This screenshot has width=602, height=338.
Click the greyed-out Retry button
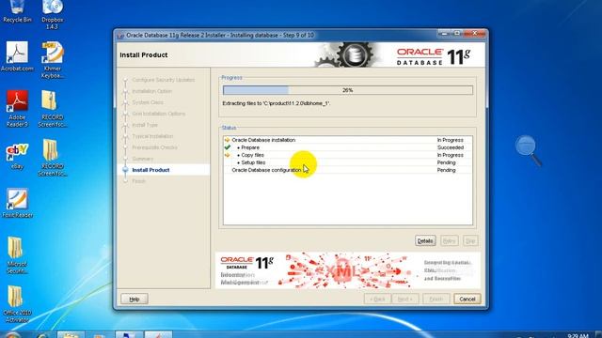coord(450,240)
